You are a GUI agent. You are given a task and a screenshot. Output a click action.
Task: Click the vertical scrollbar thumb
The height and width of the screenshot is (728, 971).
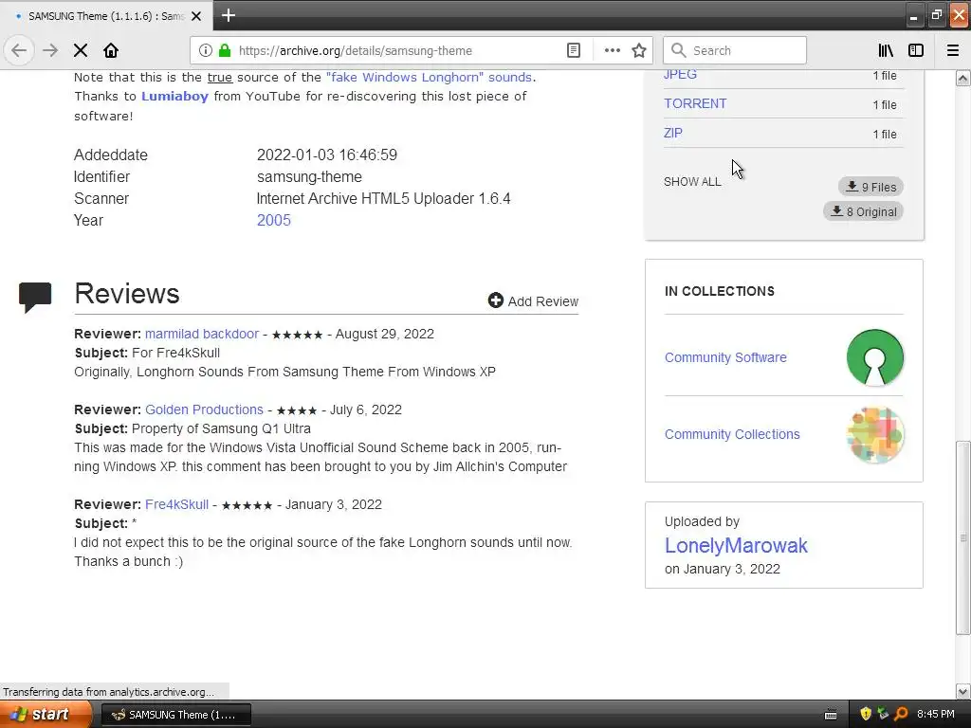click(x=962, y=537)
